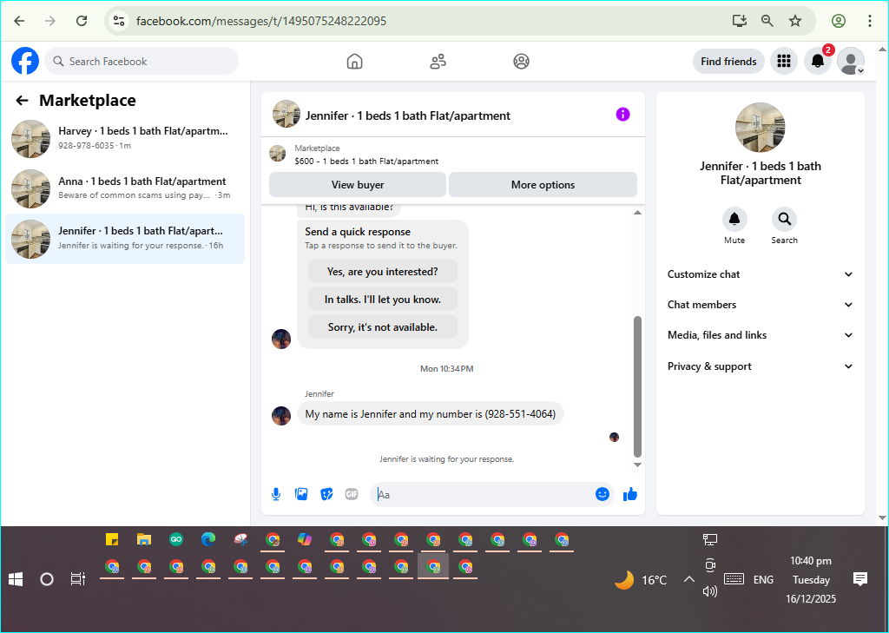Viewport: 889px width, 633px height.
Task: Focus the Aa message input field
Action: pyautogui.click(x=482, y=495)
